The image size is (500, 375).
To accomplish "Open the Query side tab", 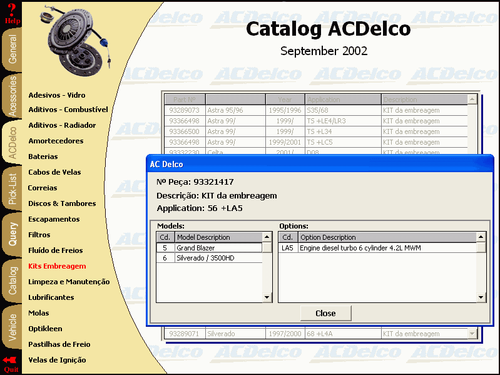I will point(12,234).
